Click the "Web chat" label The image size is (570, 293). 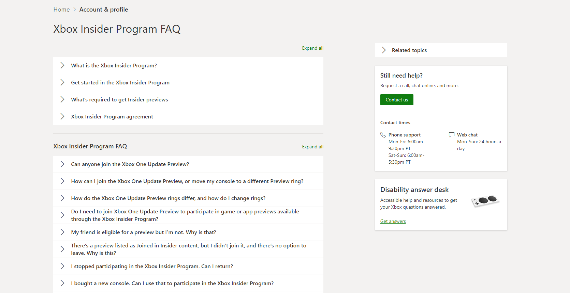click(467, 135)
